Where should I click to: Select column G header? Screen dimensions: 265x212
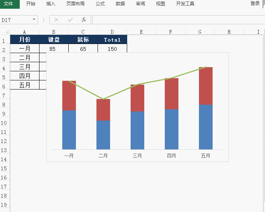pos(200,32)
